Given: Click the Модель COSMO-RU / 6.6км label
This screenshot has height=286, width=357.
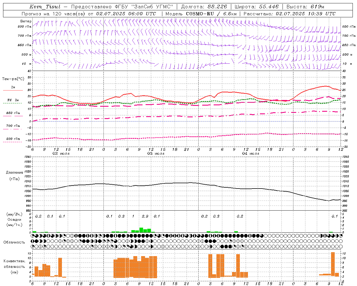Looking at the screenshot, I should point(201,13).
